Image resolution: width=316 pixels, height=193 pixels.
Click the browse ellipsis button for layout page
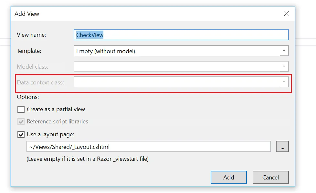(282, 147)
